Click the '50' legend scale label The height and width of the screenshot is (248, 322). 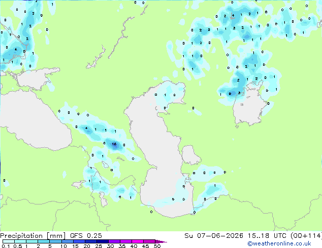pyautogui.click(x=157, y=246)
